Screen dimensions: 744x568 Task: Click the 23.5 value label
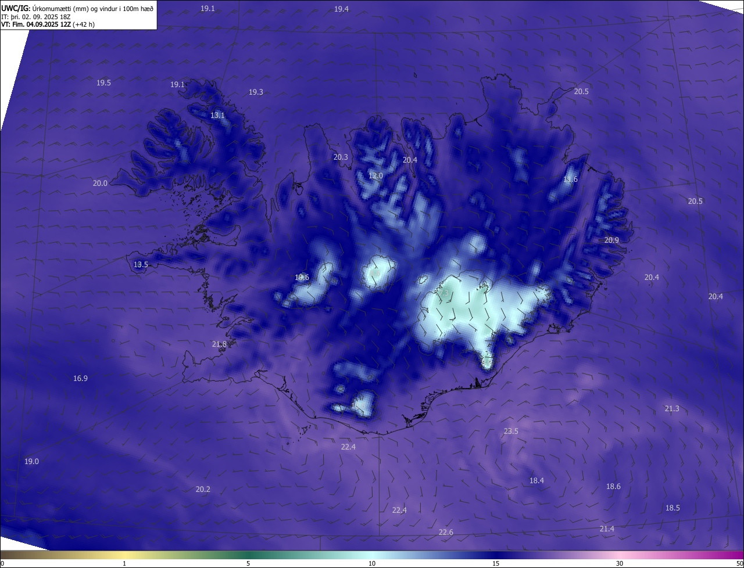point(511,432)
